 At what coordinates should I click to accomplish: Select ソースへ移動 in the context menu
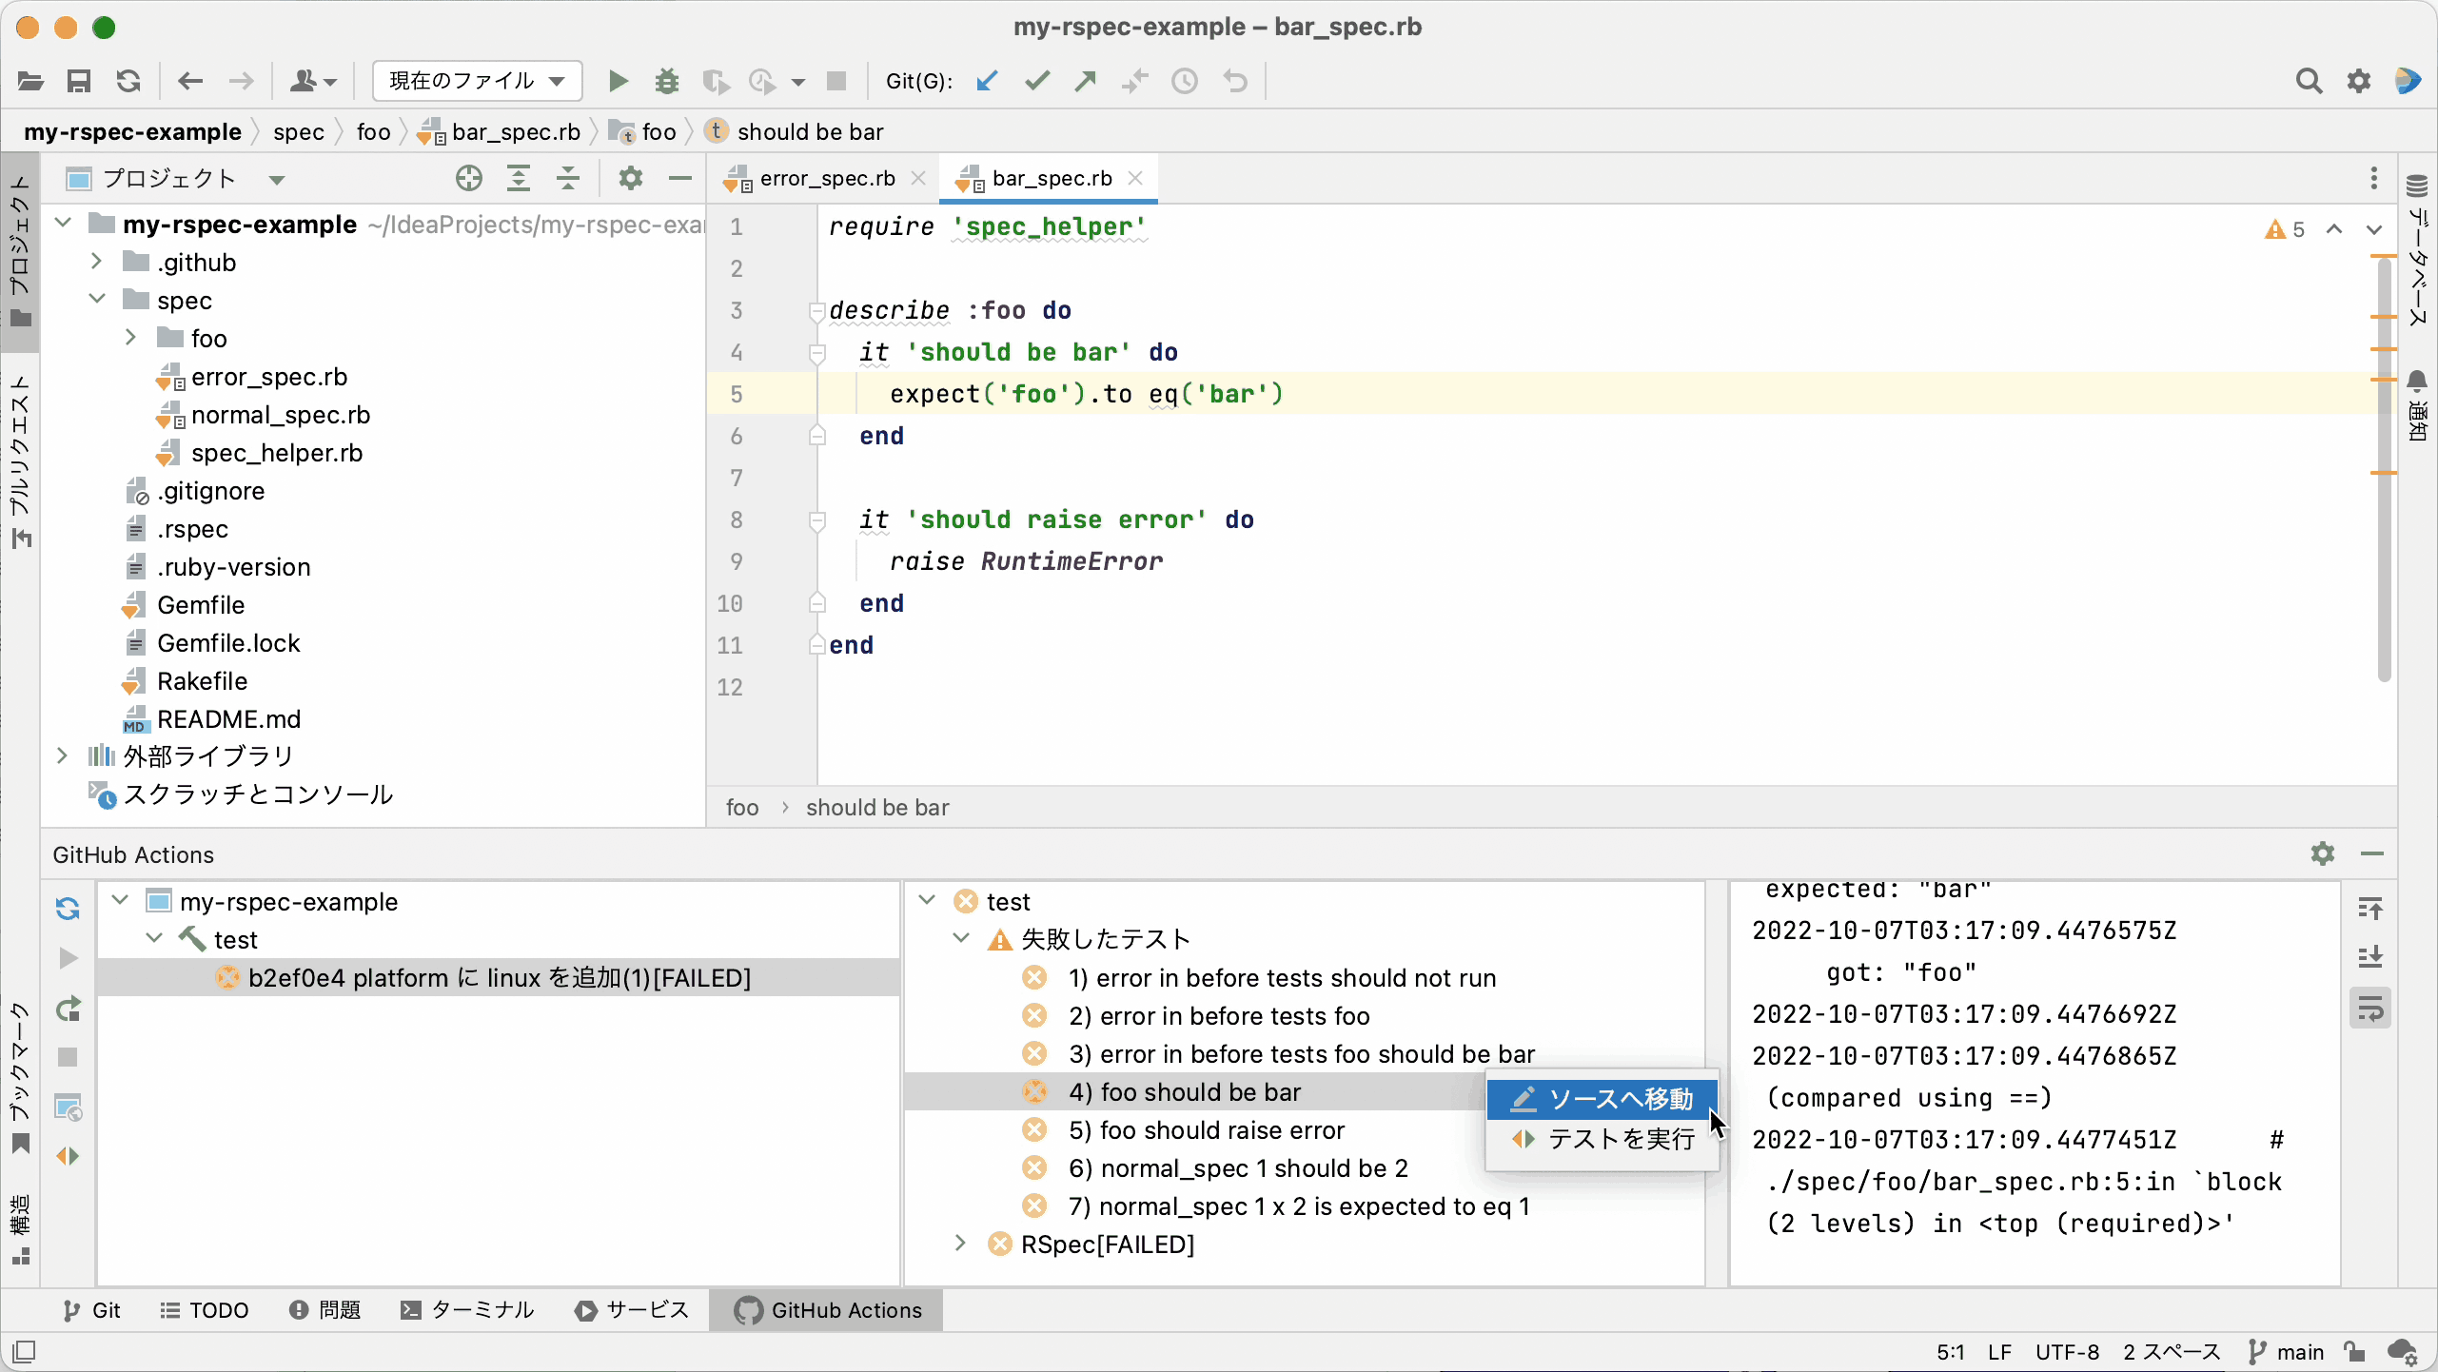[1602, 1099]
